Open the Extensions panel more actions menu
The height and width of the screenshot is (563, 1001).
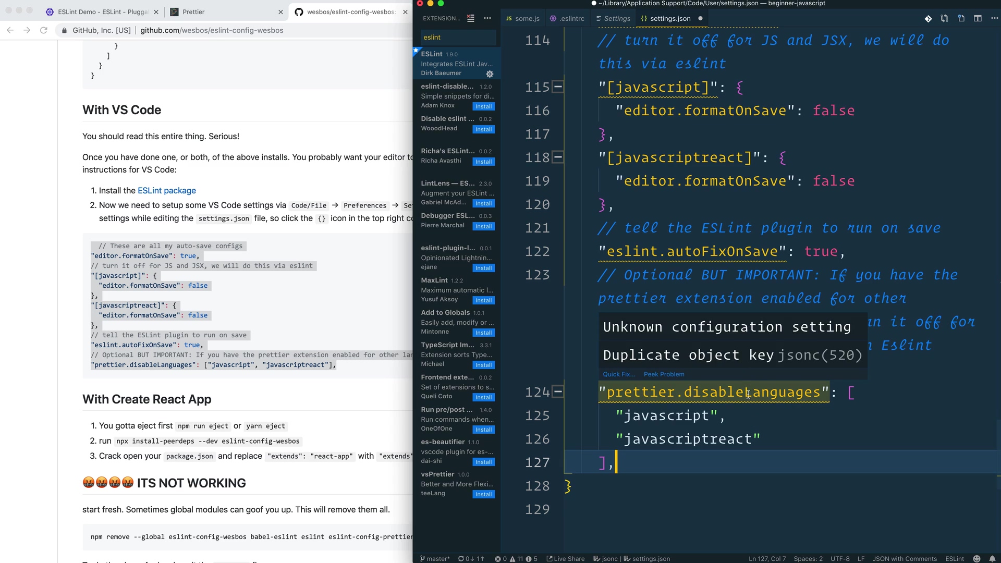point(487,18)
